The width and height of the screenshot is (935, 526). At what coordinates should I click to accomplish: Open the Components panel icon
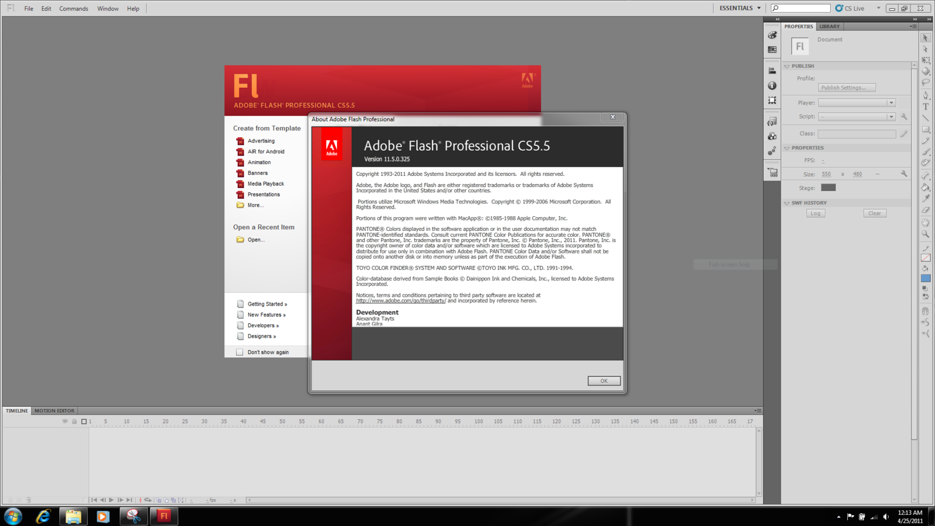click(x=773, y=136)
